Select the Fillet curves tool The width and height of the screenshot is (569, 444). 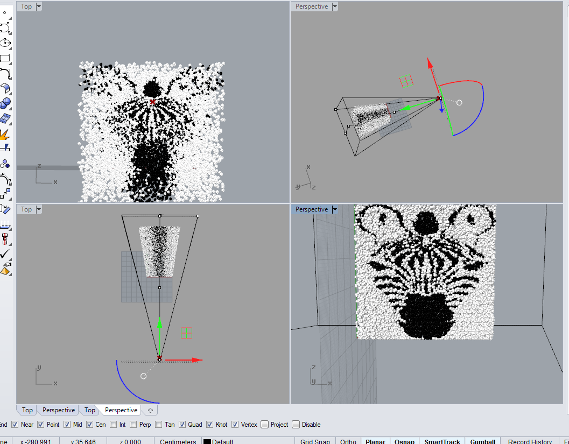(5, 73)
